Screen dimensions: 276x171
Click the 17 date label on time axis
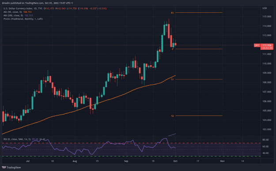pos(198,161)
